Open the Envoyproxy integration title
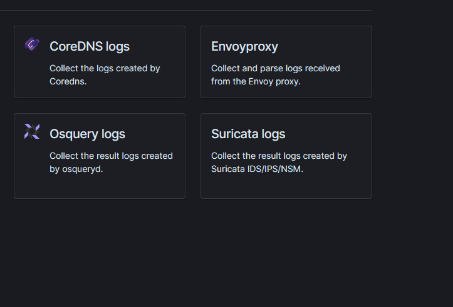This screenshot has width=453, height=307. pyautogui.click(x=244, y=46)
